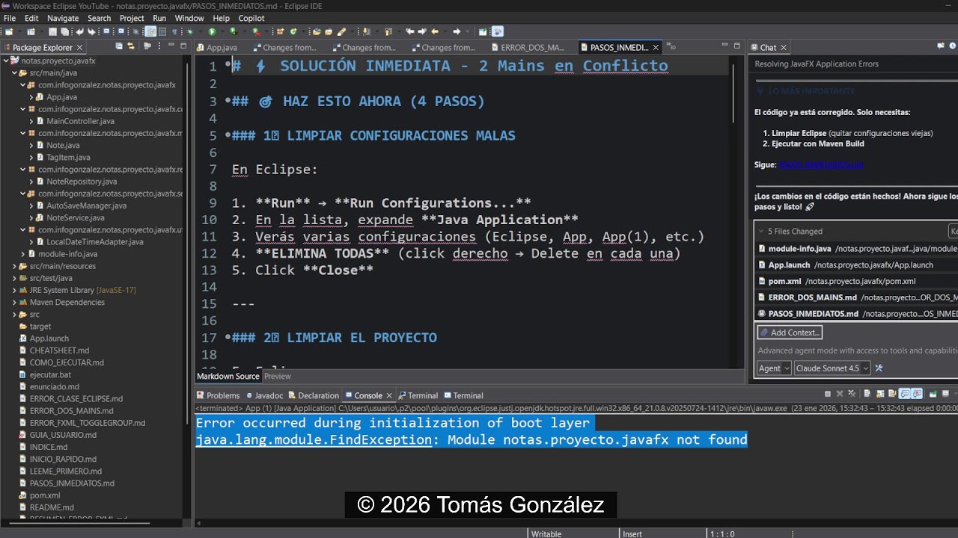Click Terminate stop square in Console toolbar

(x=828, y=394)
